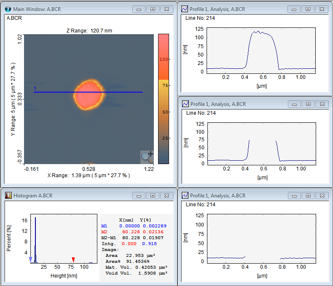Click the Intg. value 0.915
333x286 pixels.
[149, 244]
